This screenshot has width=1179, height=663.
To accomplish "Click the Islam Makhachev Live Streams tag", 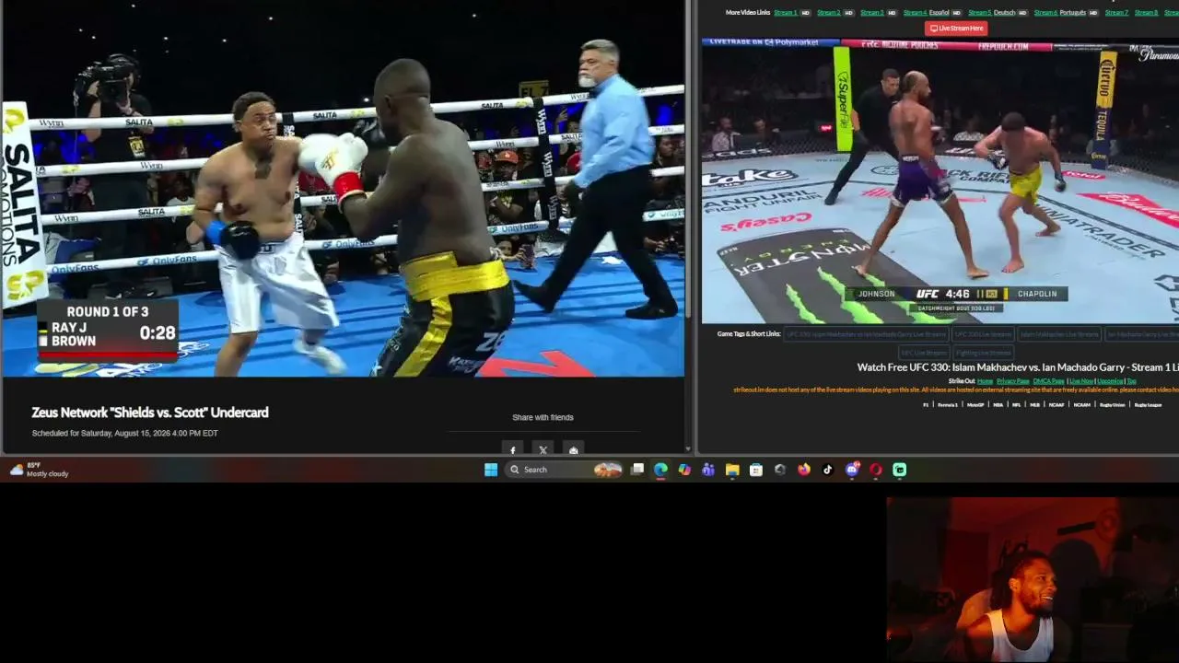I will [x=1059, y=334].
